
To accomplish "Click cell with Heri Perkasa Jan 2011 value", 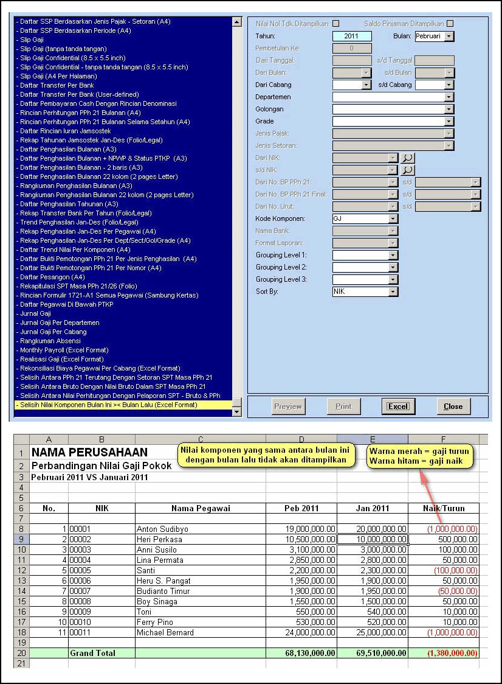I will 372,539.
